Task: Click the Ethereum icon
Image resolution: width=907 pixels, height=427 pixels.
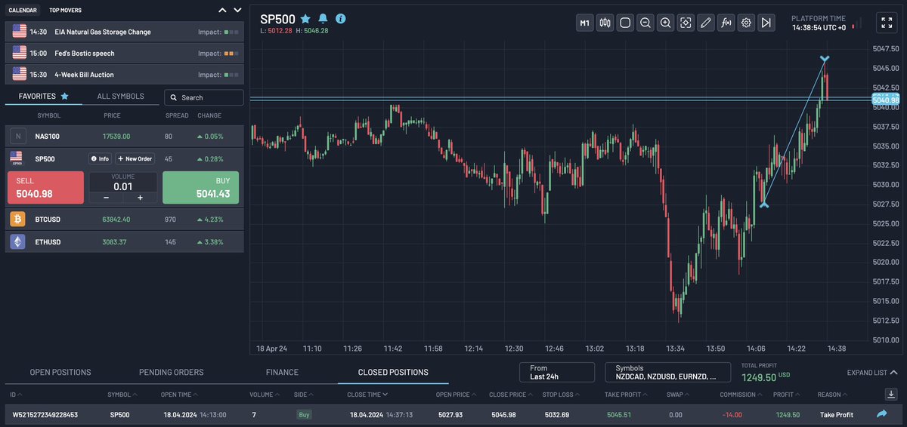Action: pyautogui.click(x=17, y=241)
